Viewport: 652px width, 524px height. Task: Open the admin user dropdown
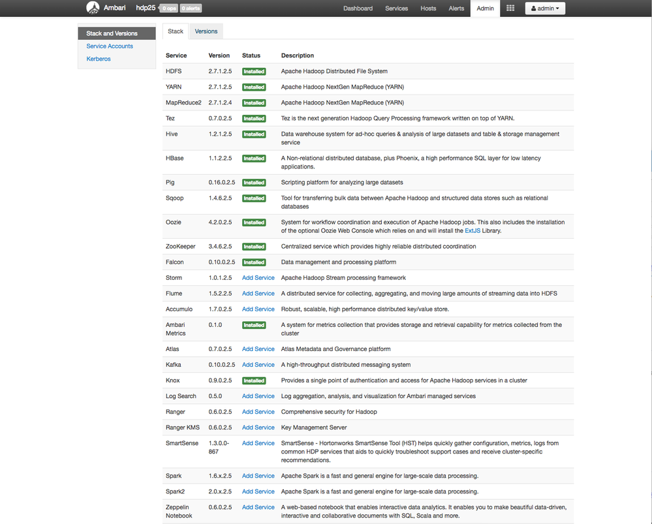pos(545,8)
